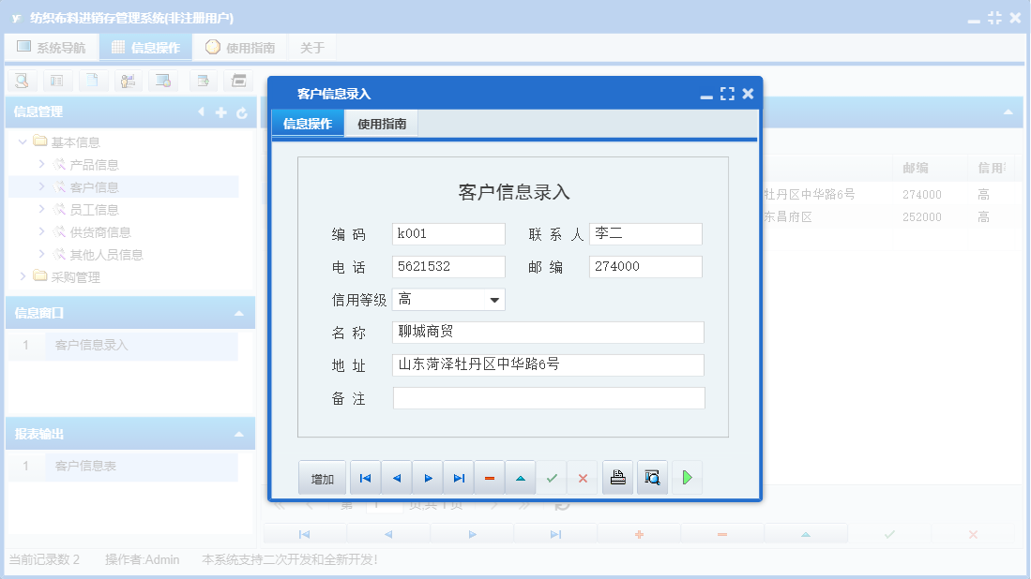The width and height of the screenshot is (1031, 579).
Task: Click the next record arrow in the dialog
Action: (x=427, y=477)
